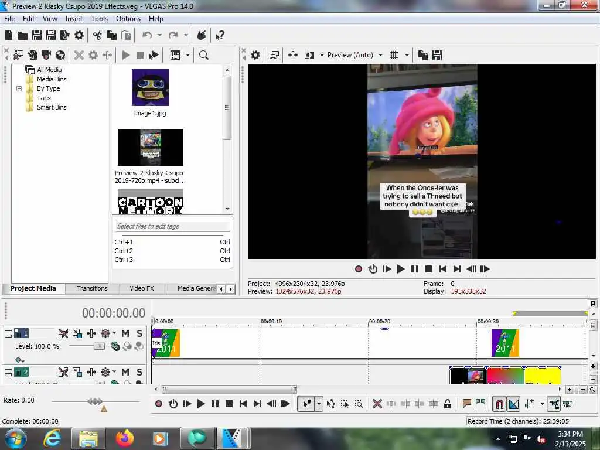Click Split Screen View icon in preview

click(309, 55)
